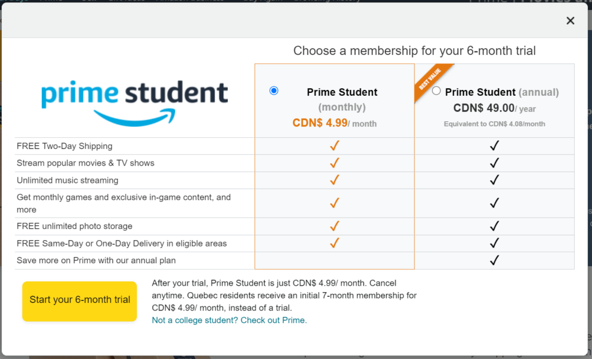
Task: Click the CDN$ 49.00 / year price
Action: (x=494, y=109)
